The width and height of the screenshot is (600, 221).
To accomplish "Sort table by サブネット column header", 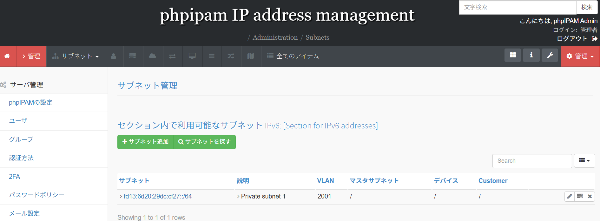I will click(x=134, y=181).
